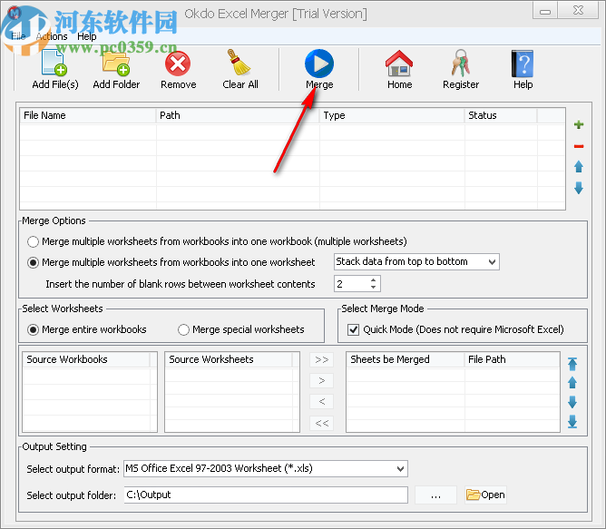Click the Type column header
Screen dimensions: 606x529
coord(392,115)
